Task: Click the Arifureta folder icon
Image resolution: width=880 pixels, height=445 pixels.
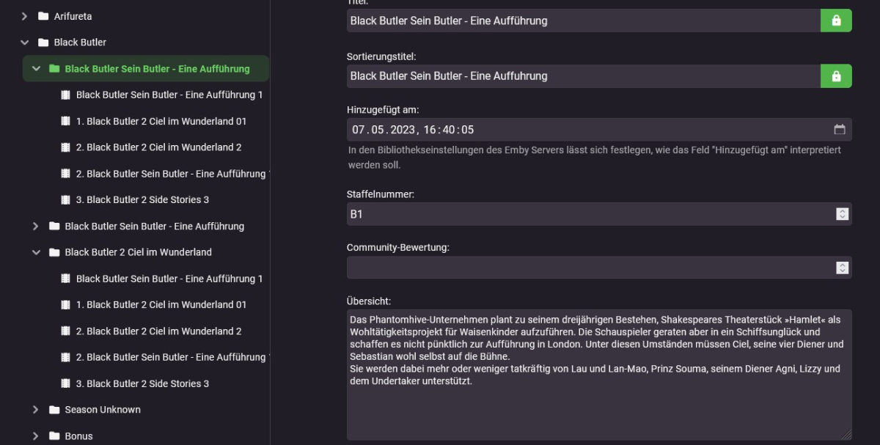Action: (x=43, y=16)
